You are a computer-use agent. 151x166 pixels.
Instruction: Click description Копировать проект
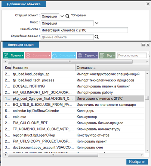tap(92, 141)
